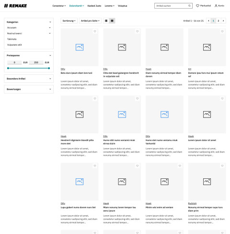Toggle wishlist heart on 'Minim wisi enim ad veniam' product
Image resolution: width=230 pixels, height=234 pixels.
click(x=180, y=166)
